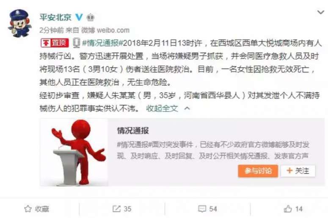Viewport: 328px width, 218px height.
Task: Click the 2分钟前 timestamp
Action: coord(52,30)
